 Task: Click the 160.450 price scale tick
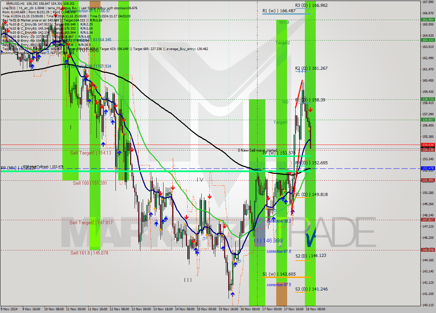[x=428, y=80]
